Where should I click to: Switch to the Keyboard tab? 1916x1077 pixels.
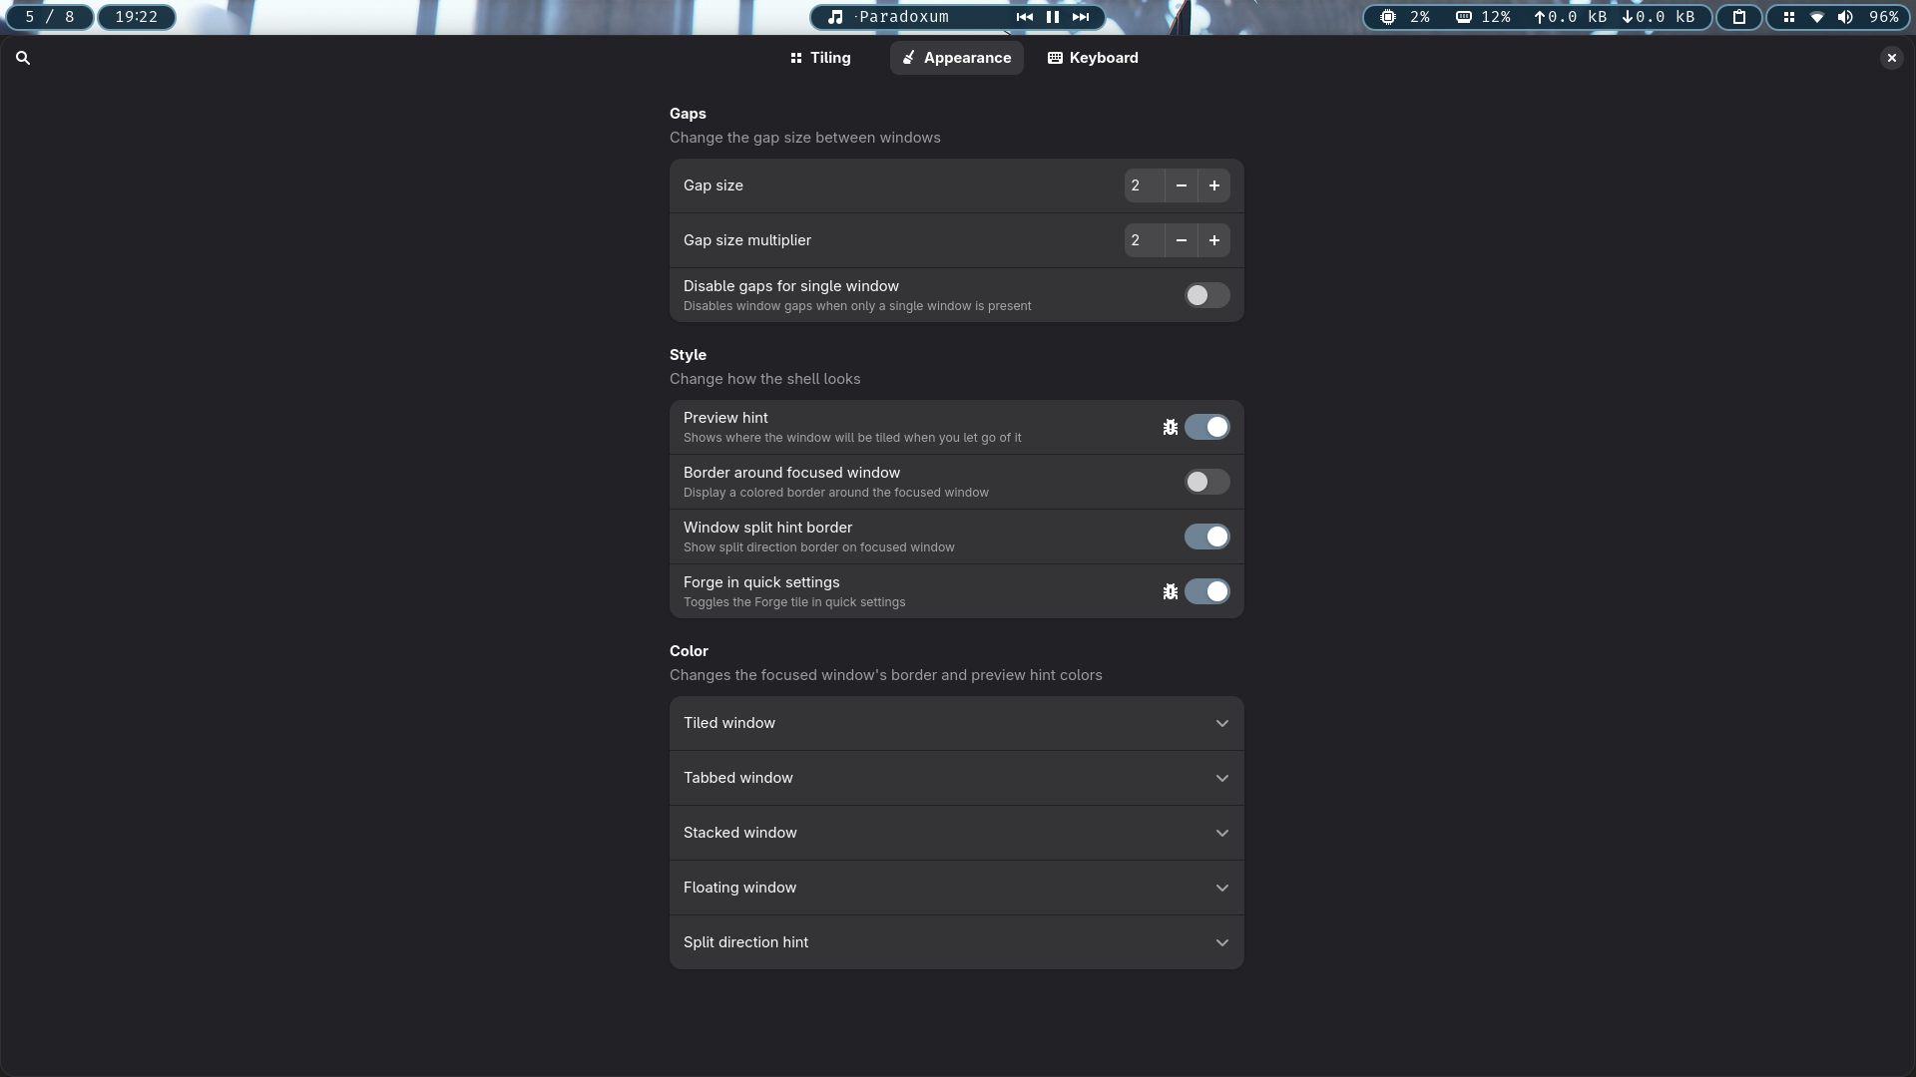(x=1093, y=58)
